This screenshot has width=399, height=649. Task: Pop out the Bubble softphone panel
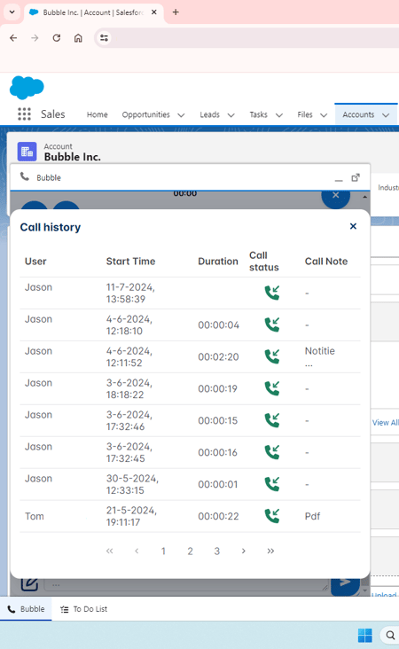point(356,177)
